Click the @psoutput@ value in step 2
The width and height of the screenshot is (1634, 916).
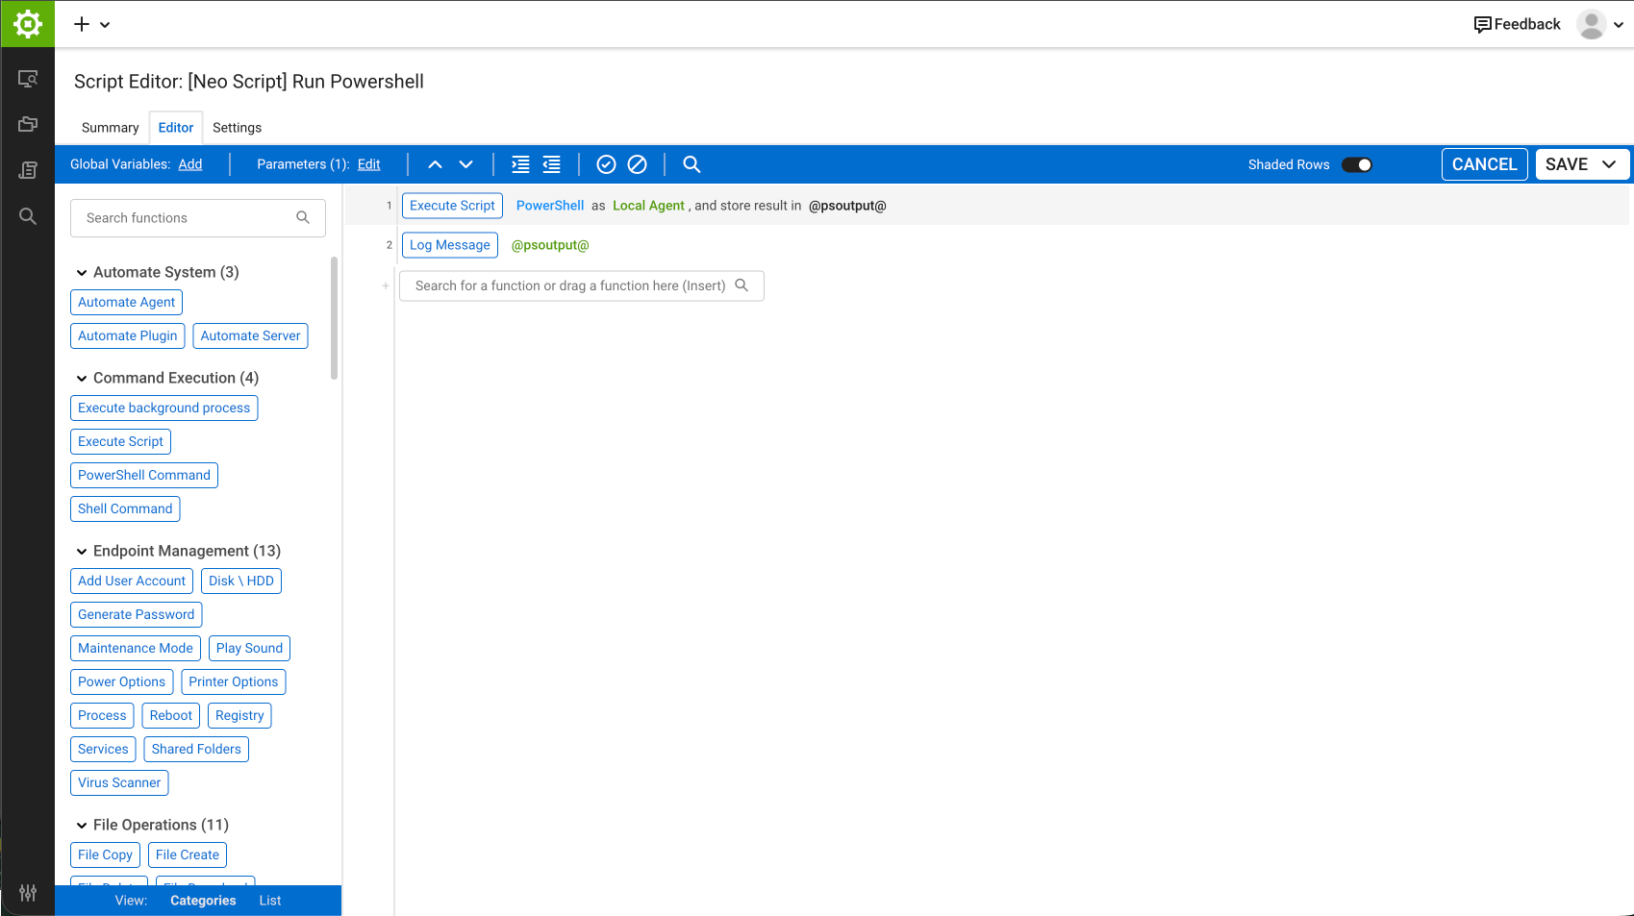click(x=550, y=245)
